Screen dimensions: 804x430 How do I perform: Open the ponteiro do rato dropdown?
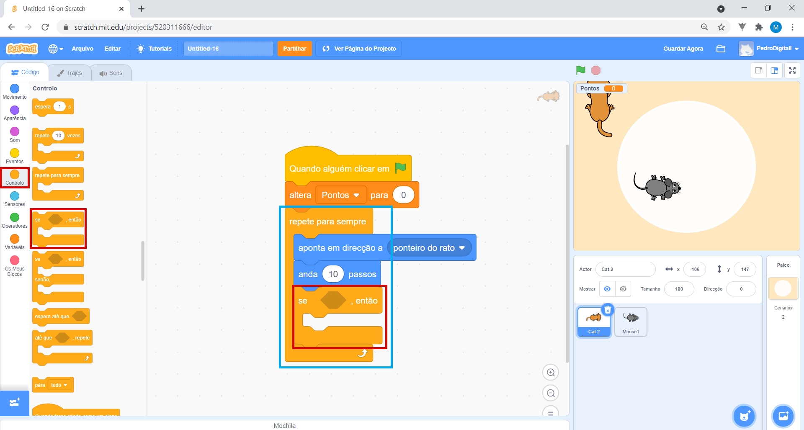click(x=429, y=248)
